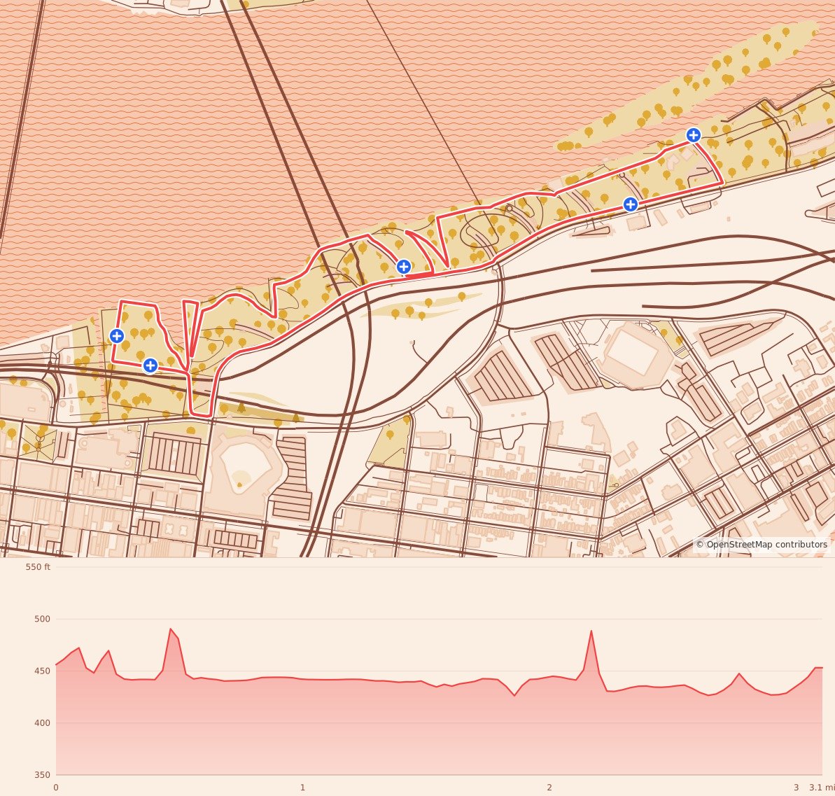The height and width of the screenshot is (796, 835).
Task: Click the '500' elevation axis label
Action: point(42,619)
